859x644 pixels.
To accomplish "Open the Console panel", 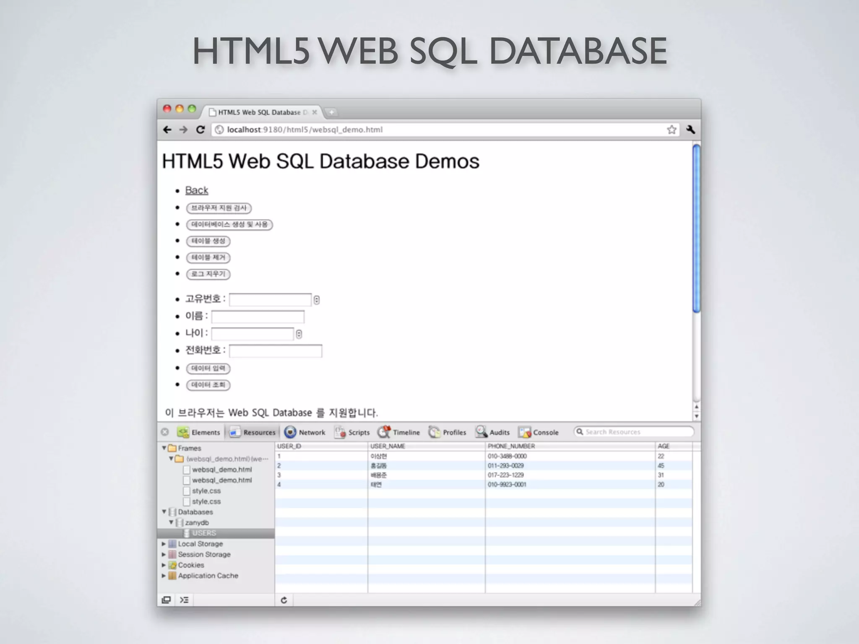I will [539, 432].
